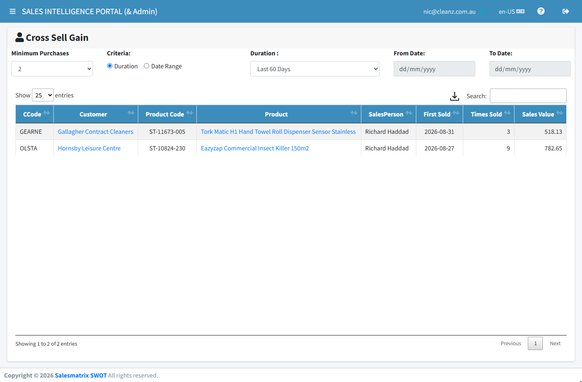Click Richard Haddad in OLSTA row

pyautogui.click(x=387, y=148)
